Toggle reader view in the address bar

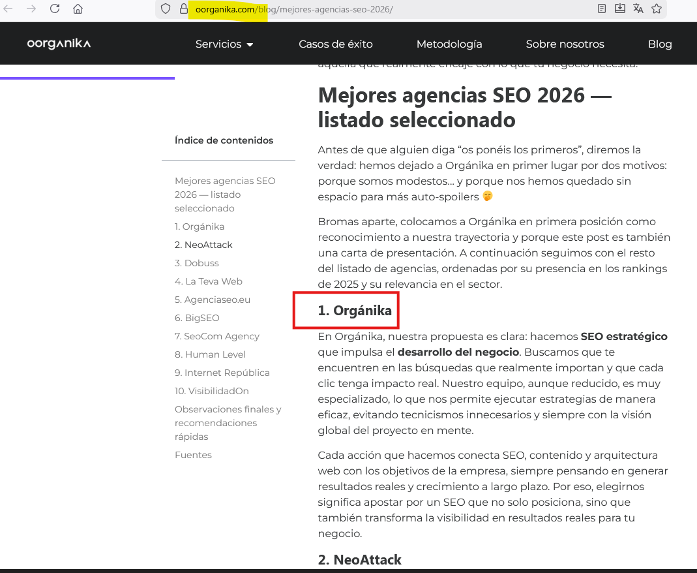(602, 9)
